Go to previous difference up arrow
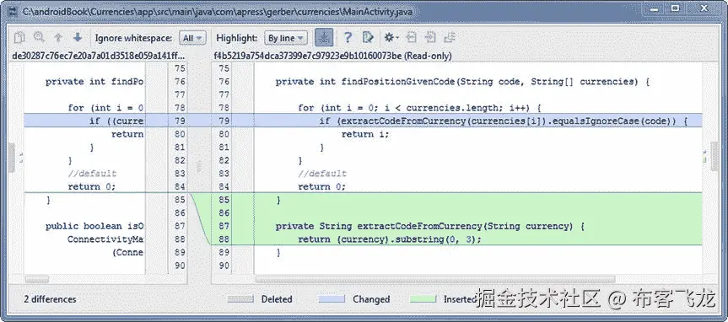728x322 pixels. coord(58,38)
